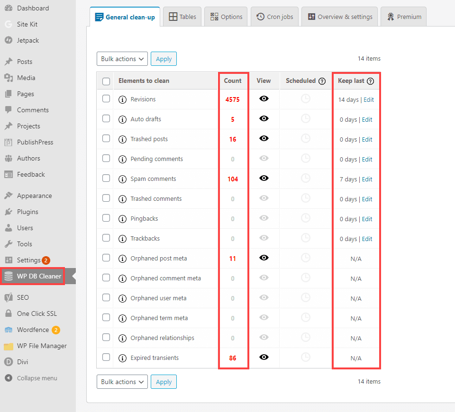Switch to the Tables tab
Image resolution: width=455 pixels, height=412 pixels.
[182, 17]
